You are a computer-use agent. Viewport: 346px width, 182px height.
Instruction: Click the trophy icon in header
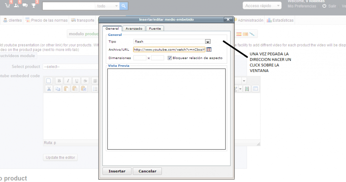33,5
